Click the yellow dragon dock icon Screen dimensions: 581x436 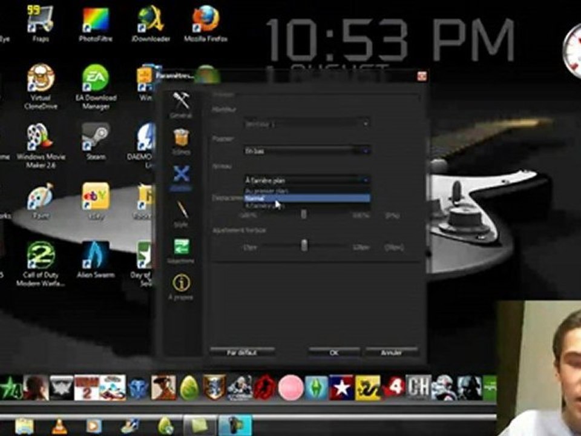(x=367, y=388)
